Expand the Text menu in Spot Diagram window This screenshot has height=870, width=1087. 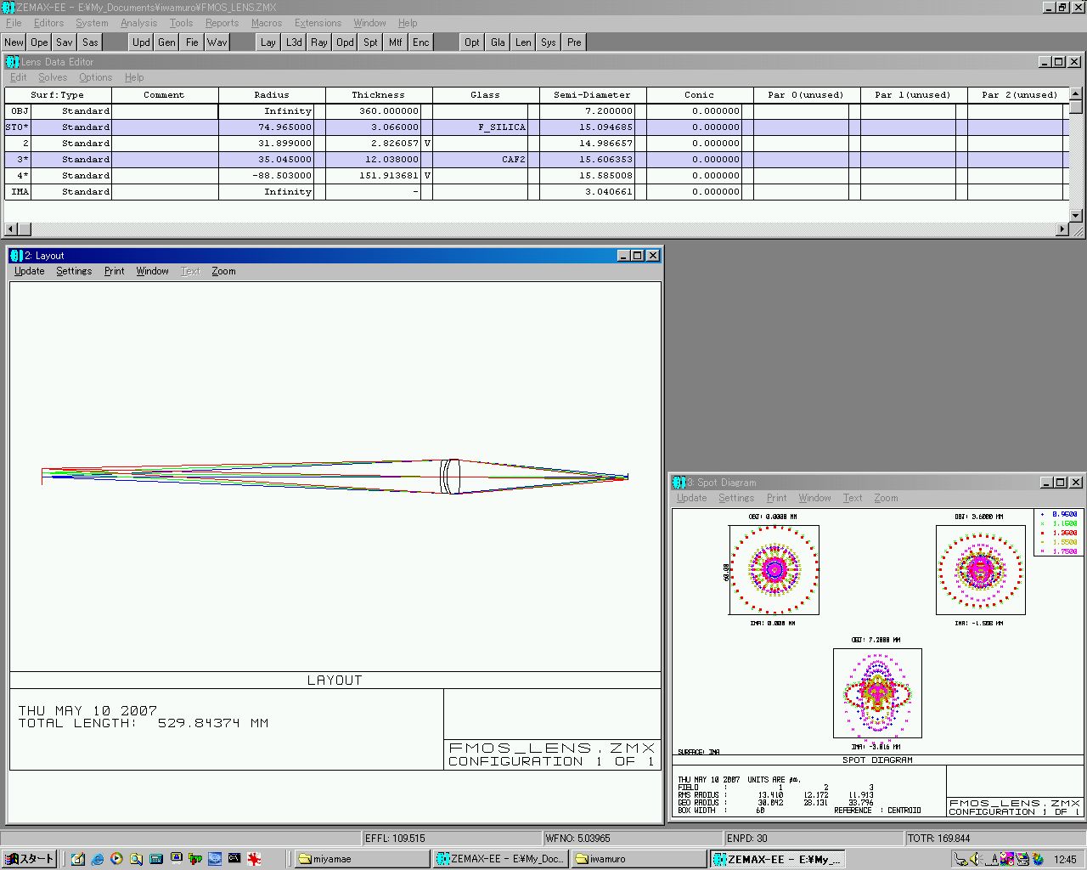852,498
